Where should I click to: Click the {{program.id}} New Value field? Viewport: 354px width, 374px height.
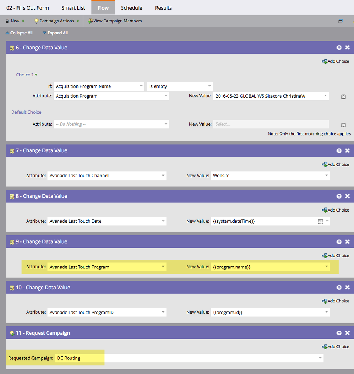coord(270,313)
